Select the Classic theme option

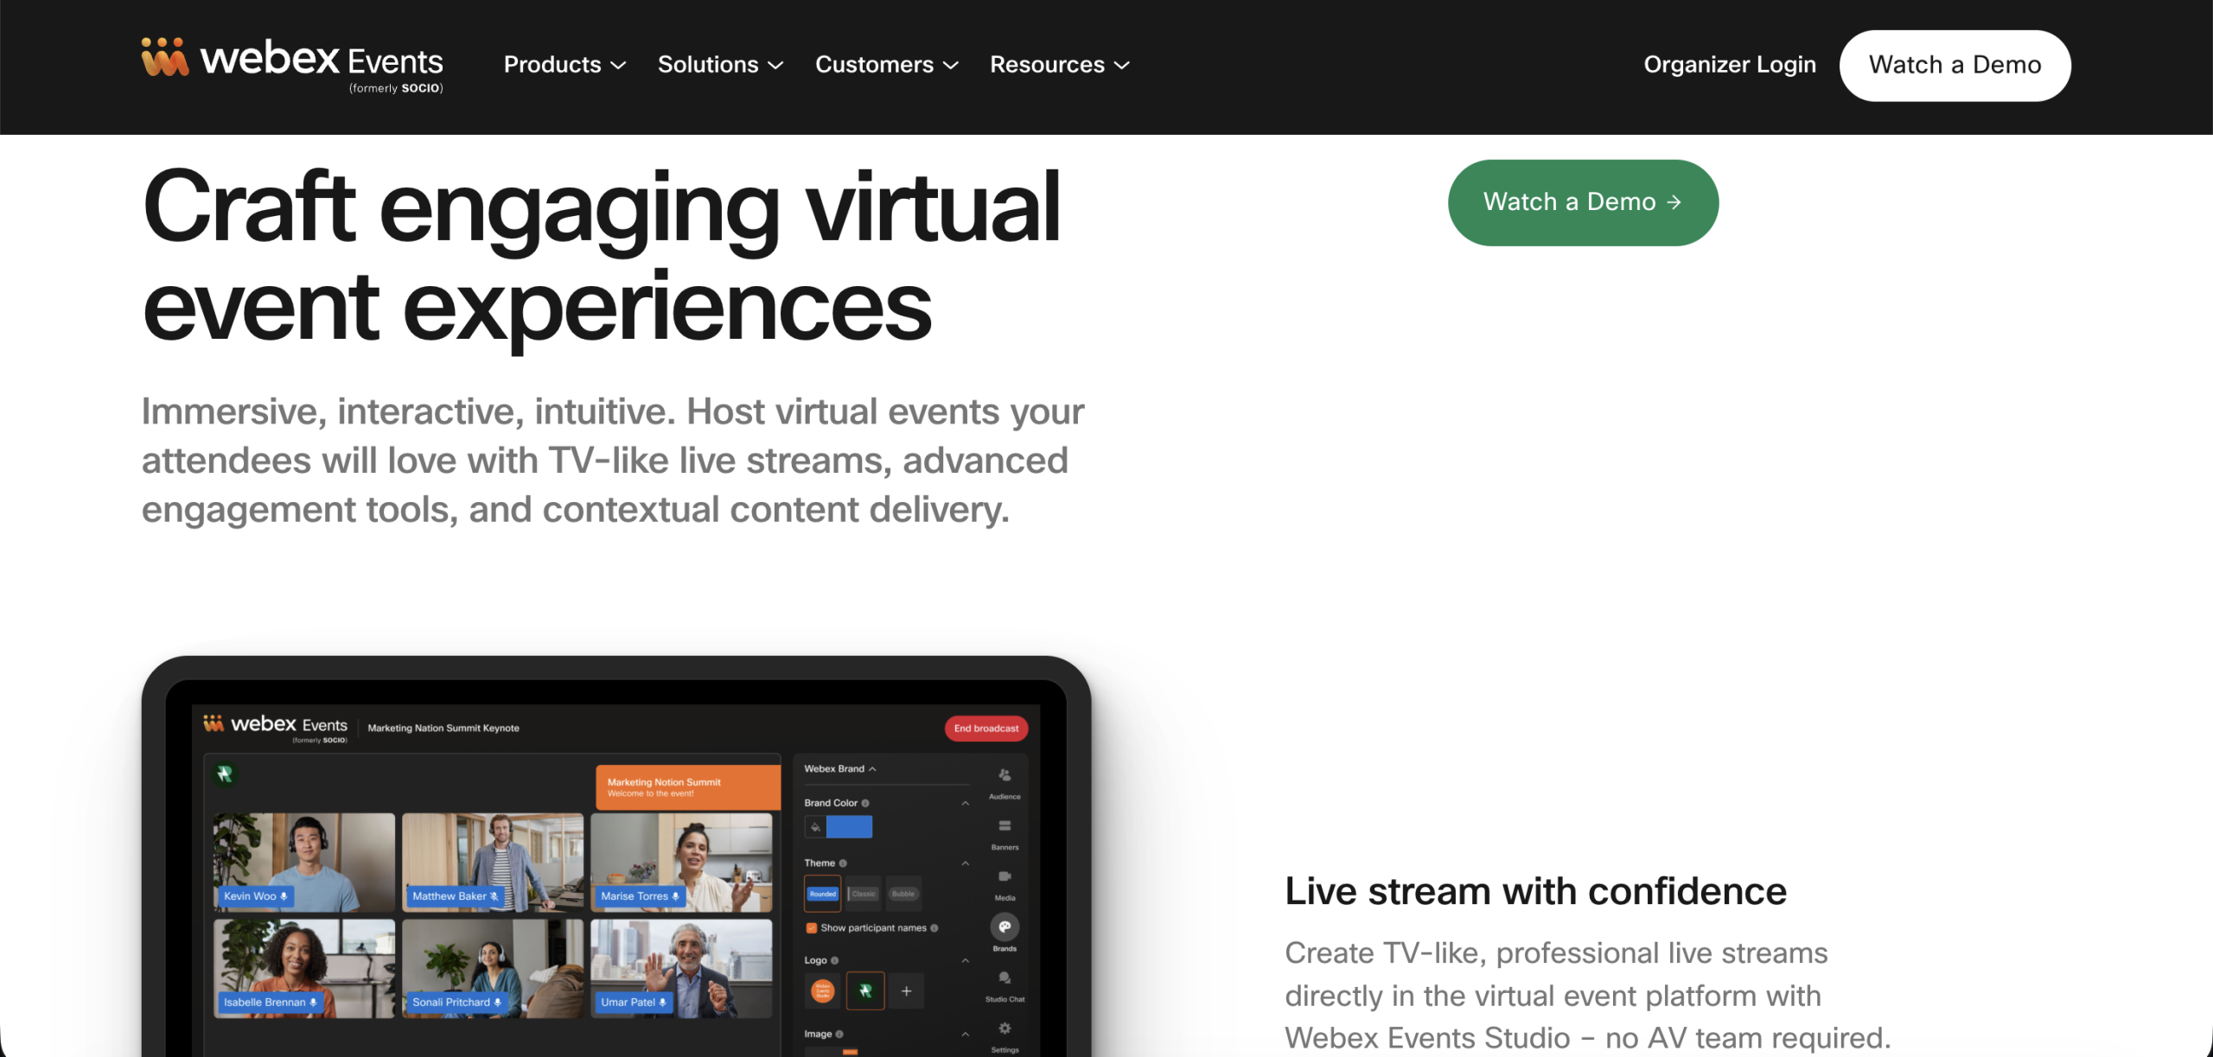click(864, 894)
